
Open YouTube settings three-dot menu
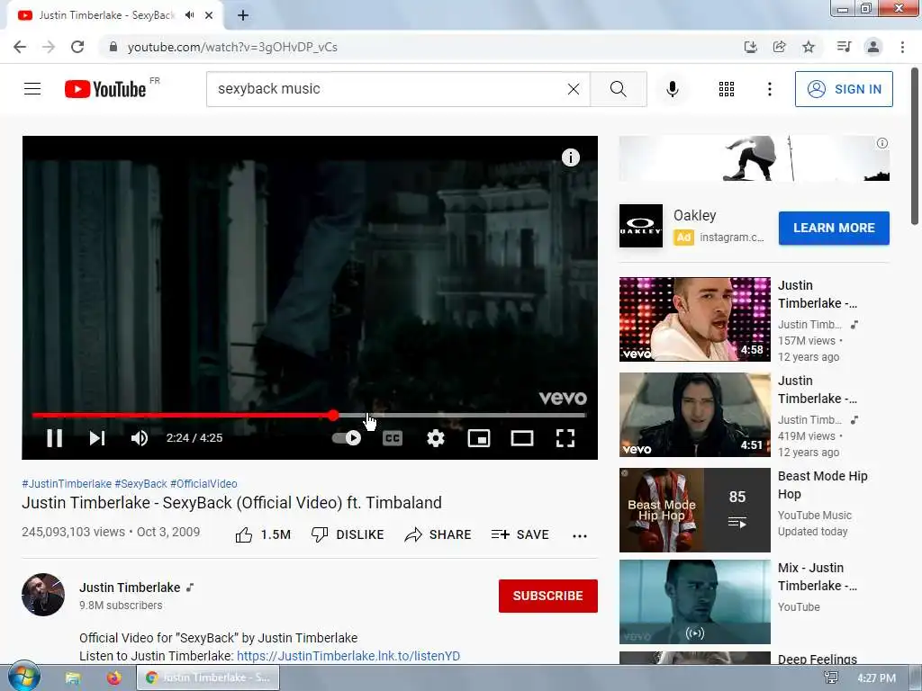pos(770,89)
